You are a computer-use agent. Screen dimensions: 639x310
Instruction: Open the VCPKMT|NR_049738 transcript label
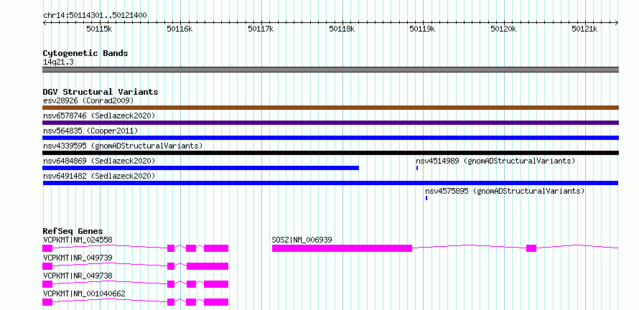point(78,276)
